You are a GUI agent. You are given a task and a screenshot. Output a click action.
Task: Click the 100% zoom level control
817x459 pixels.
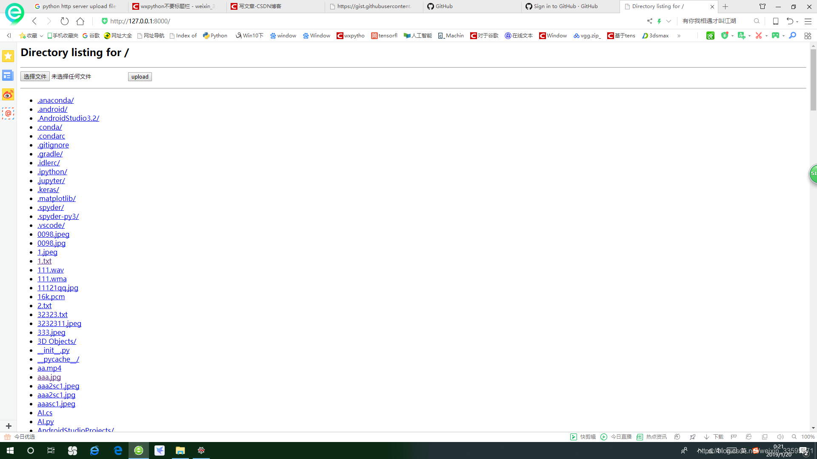click(x=808, y=437)
